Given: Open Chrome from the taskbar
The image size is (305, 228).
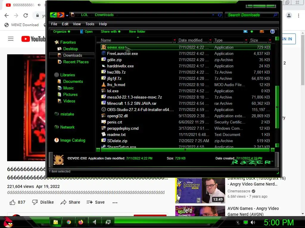Looking at the screenshot, I should tap(69, 222).
